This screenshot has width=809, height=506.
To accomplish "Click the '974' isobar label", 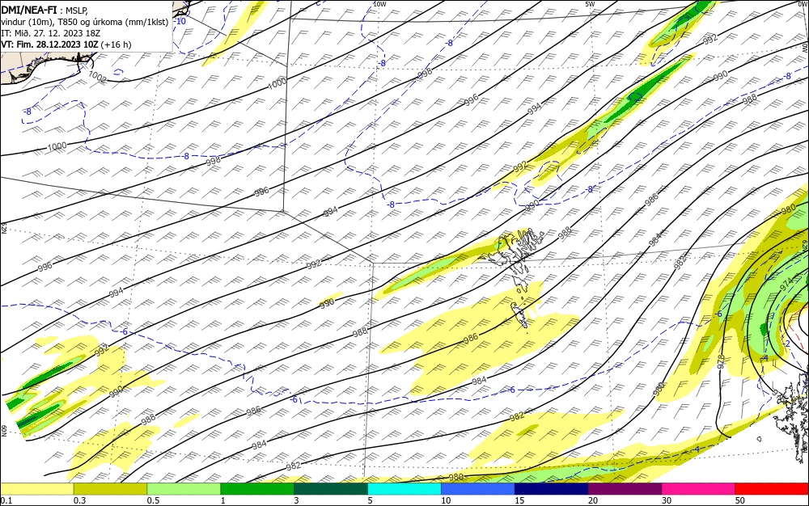I will point(786,284).
